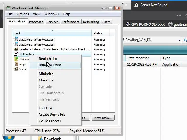Switch to the Networking tab
This screenshot has width=187, height=140.
pos(91,22)
